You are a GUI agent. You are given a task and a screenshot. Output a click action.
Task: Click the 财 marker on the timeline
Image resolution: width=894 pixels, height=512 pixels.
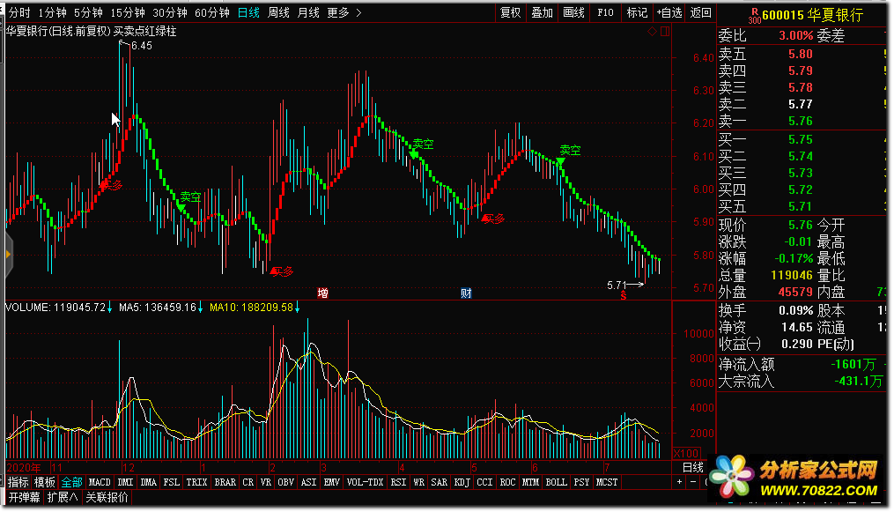point(466,293)
